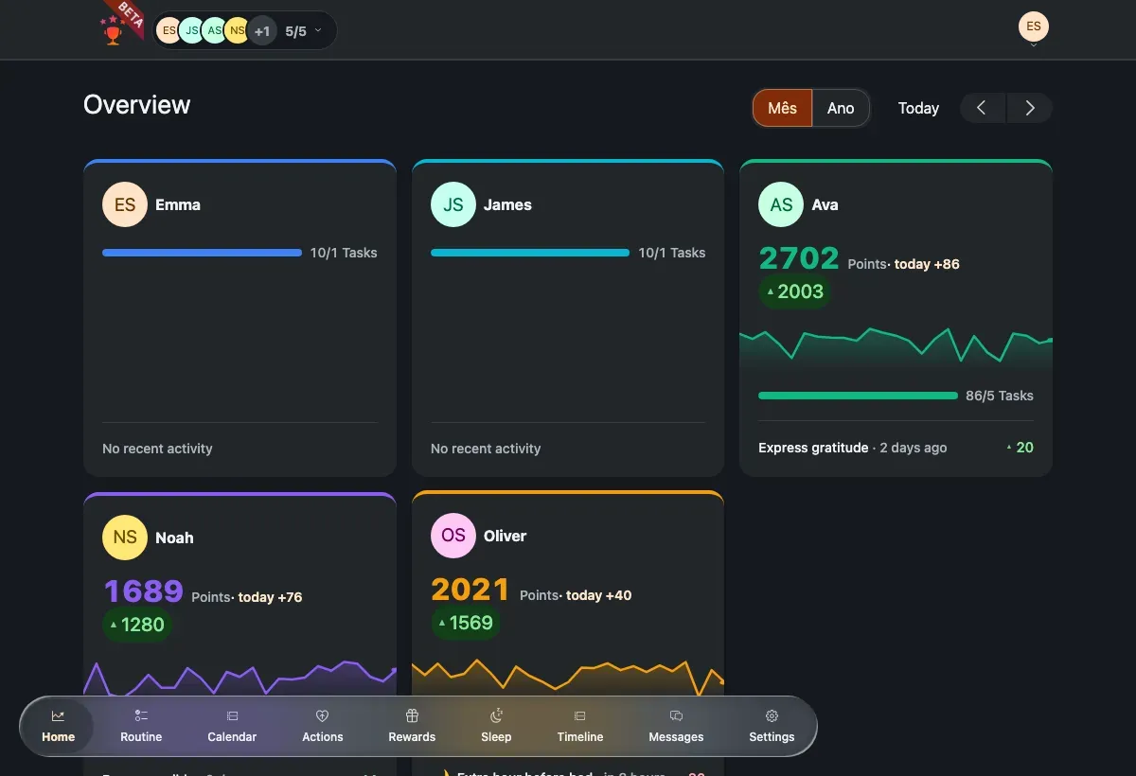The image size is (1136, 776).
Task: Click Ava's 86/5 Tasks label
Action: [x=1000, y=396]
